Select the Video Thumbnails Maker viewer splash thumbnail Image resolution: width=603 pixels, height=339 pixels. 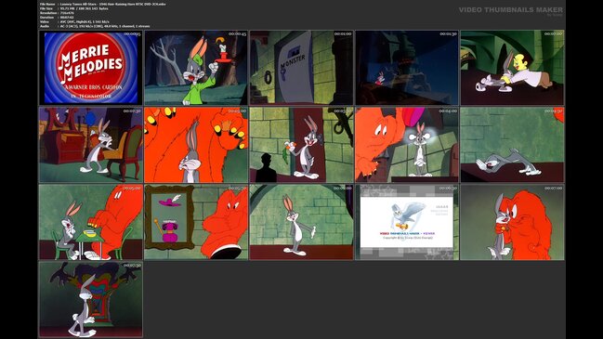tap(407, 222)
